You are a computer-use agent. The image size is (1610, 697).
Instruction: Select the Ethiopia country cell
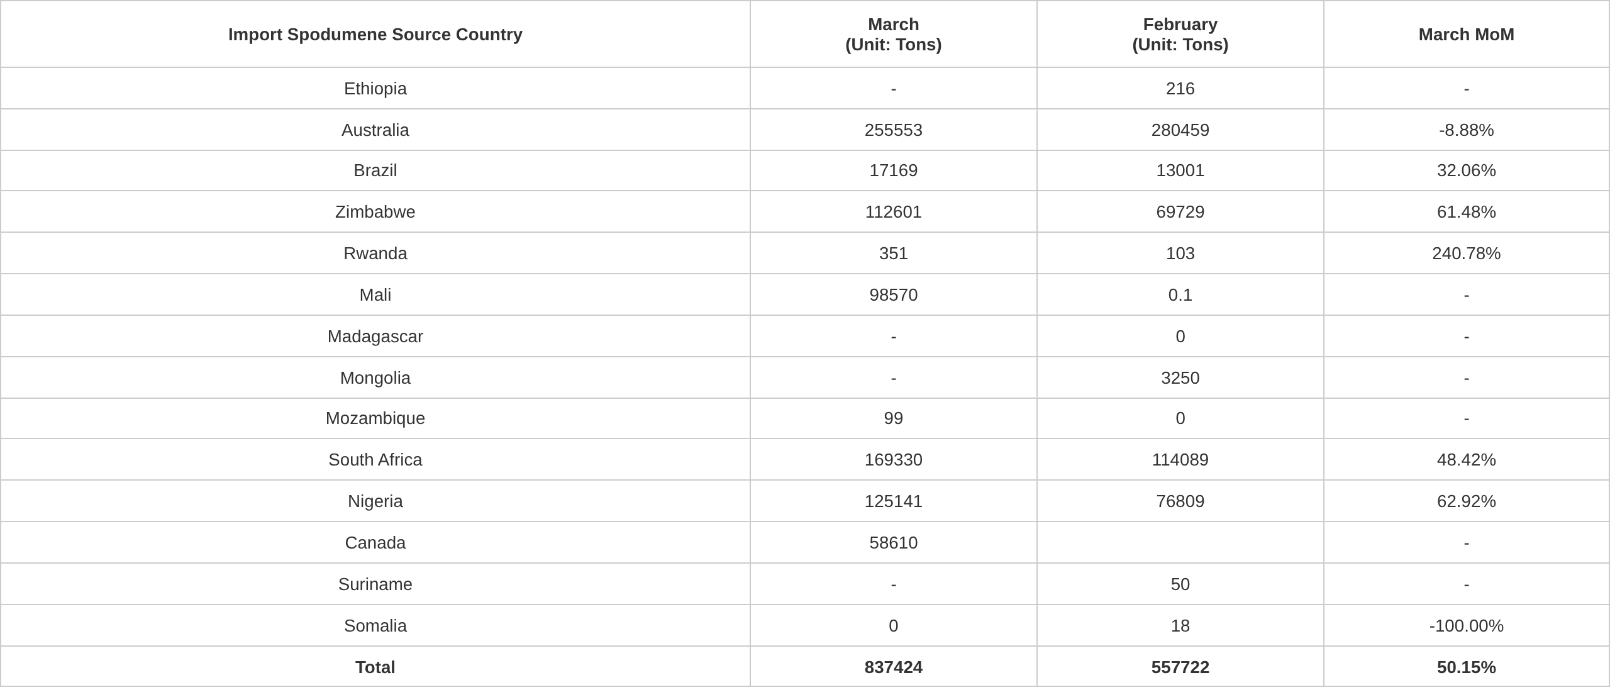(375, 89)
